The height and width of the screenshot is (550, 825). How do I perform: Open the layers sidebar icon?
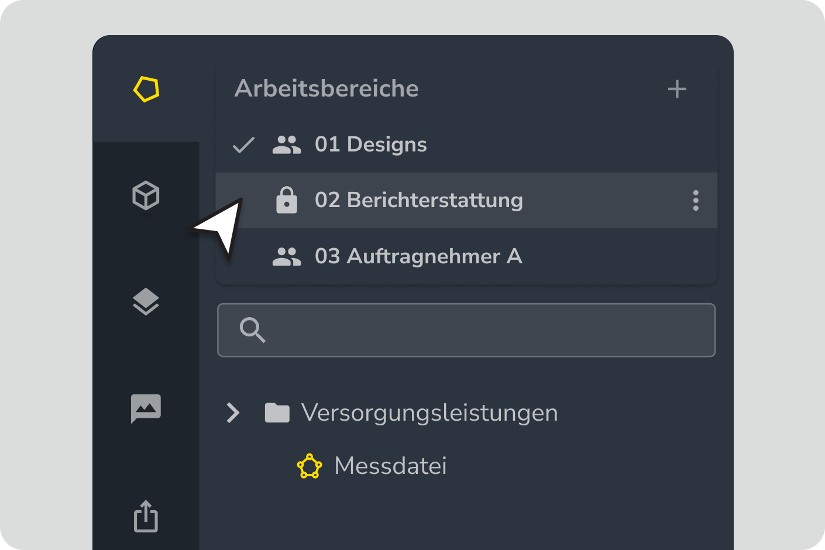pyautogui.click(x=146, y=302)
